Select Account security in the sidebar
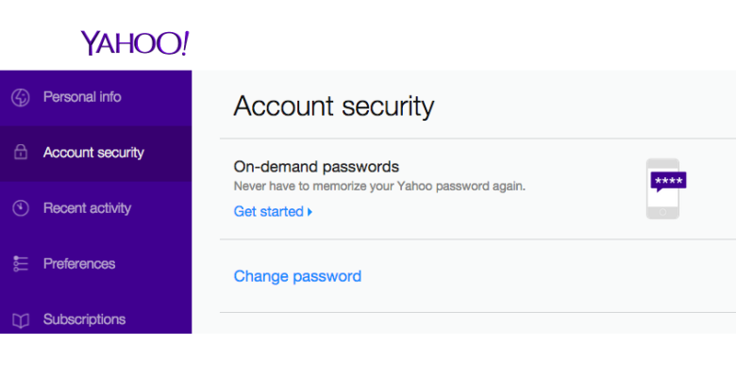The height and width of the screenshot is (377, 736). (93, 153)
